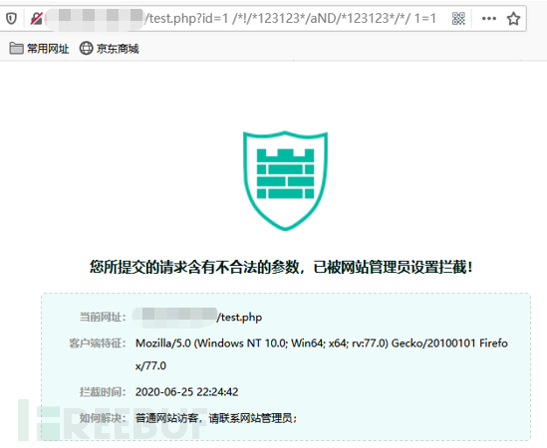Click the tracking protection shield icon

[x=12, y=18]
